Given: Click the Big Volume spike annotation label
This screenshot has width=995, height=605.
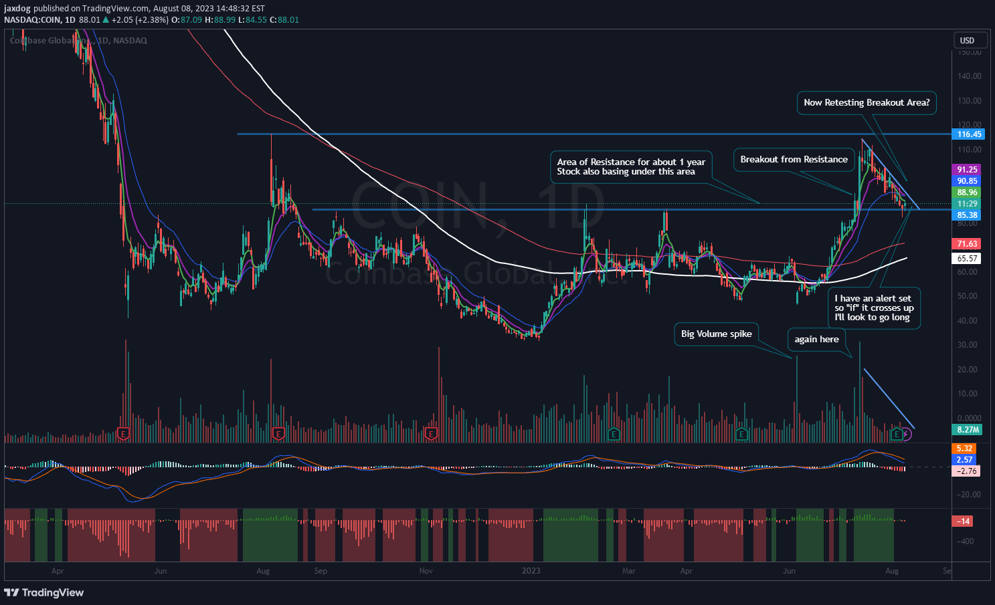Looking at the screenshot, I should click(716, 334).
